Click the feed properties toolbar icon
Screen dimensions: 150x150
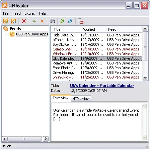(13, 21)
